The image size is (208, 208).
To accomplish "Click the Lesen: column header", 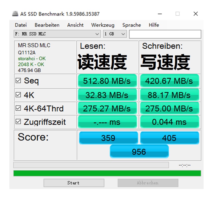I will pyautogui.click(x=93, y=46).
